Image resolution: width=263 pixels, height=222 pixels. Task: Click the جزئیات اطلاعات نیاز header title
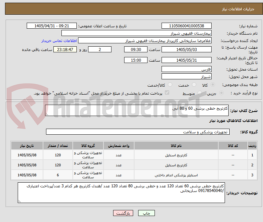[x=238, y=9]
